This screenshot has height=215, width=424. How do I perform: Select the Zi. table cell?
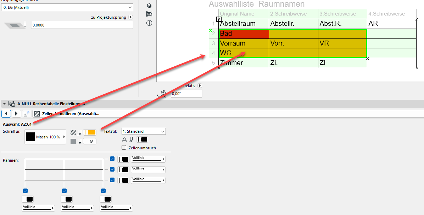pos(294,63)
